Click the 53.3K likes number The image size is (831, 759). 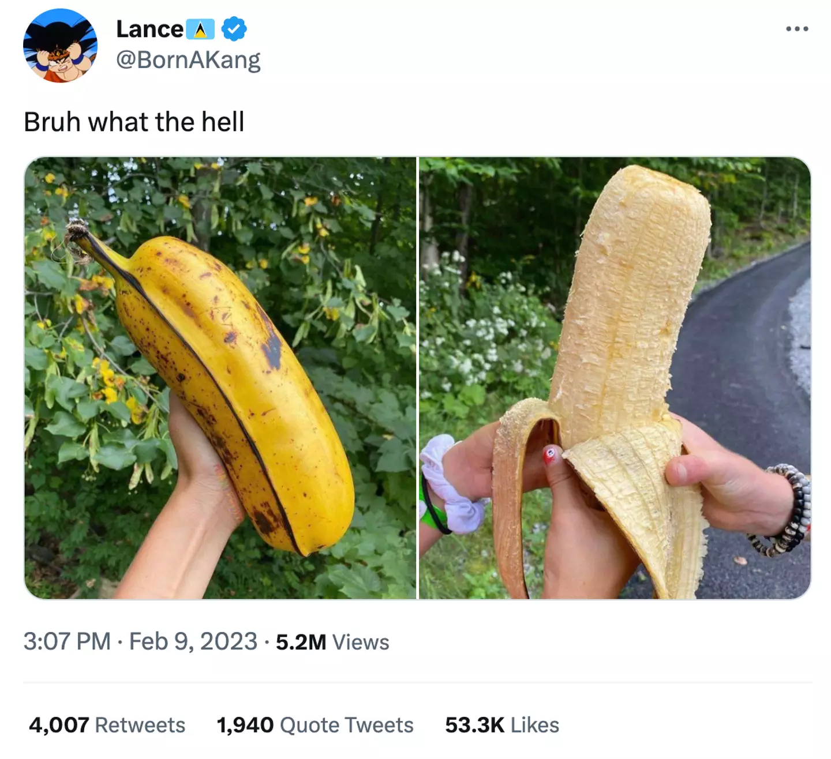point(474,725)
